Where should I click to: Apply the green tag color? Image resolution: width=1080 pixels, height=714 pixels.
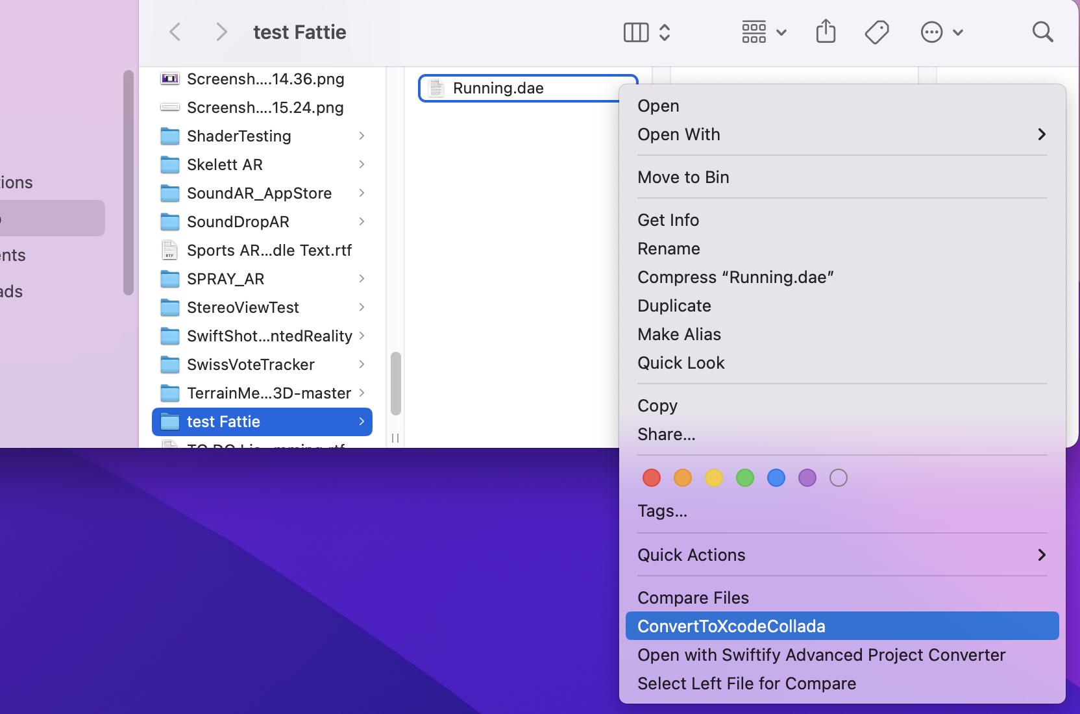[x=745, y=478]
